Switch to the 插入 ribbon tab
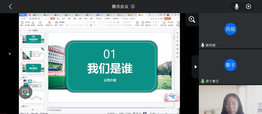 click(58, 18)
